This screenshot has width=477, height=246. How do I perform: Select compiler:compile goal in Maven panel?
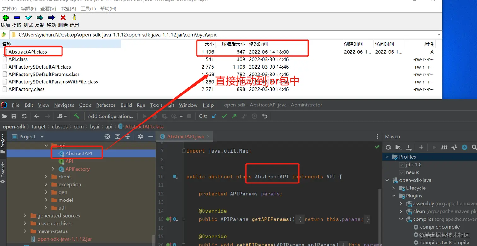click(x=440, y=227)
